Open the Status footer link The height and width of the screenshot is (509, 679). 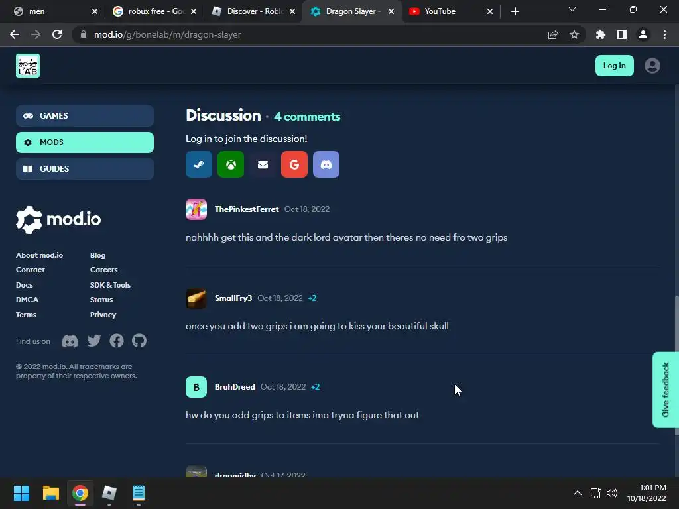[x=101, y=300]
